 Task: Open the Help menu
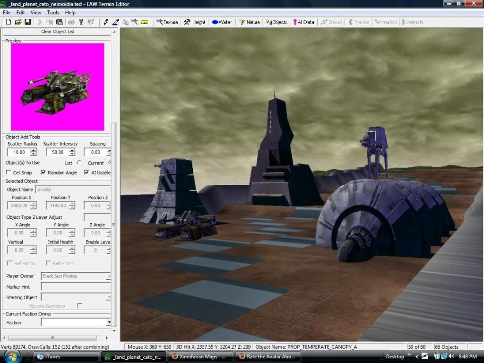pyautogui.click(x=70, y=13)
